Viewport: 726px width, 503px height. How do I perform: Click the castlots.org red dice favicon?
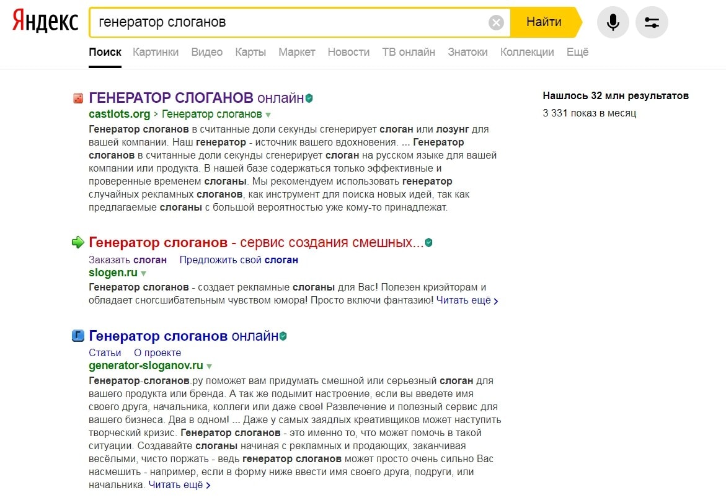tap(78, 98)
